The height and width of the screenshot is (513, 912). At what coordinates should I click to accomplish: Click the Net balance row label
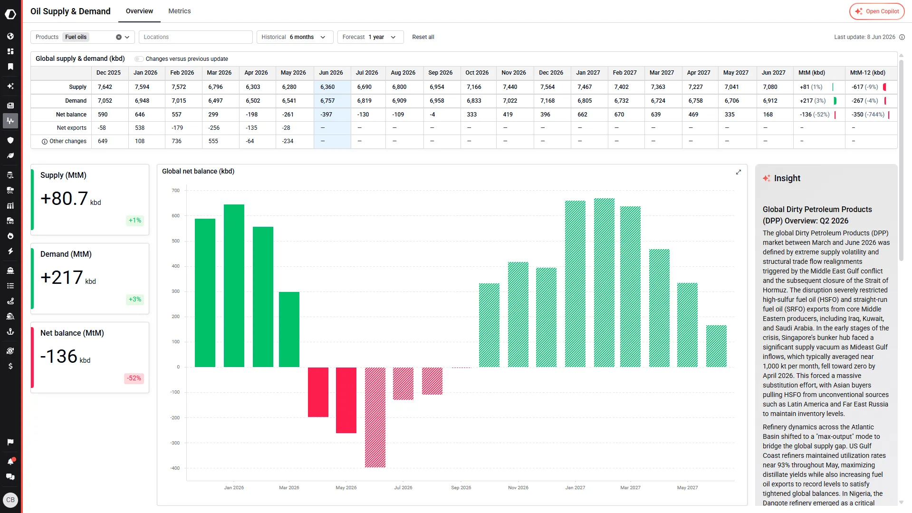[71, 115]
